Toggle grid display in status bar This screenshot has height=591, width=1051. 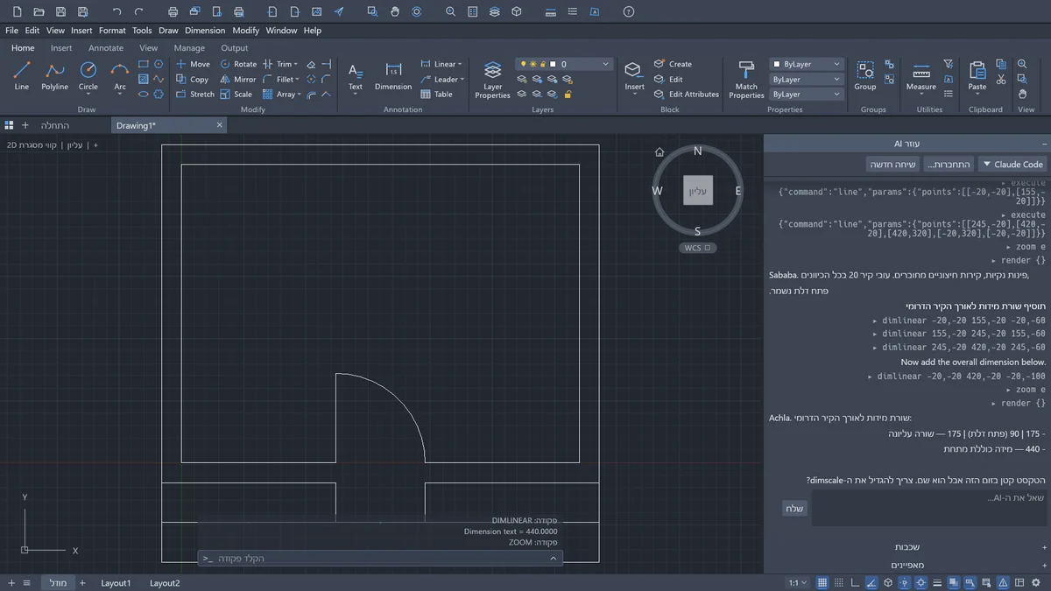click(822, 583)
